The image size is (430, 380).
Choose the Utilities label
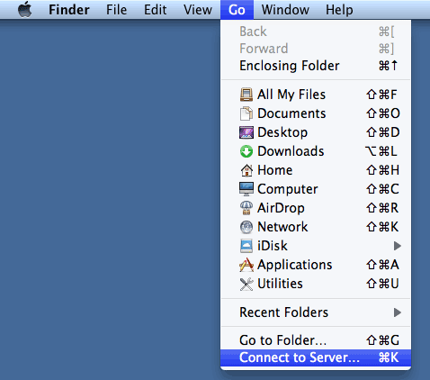[x=280, y=284]
